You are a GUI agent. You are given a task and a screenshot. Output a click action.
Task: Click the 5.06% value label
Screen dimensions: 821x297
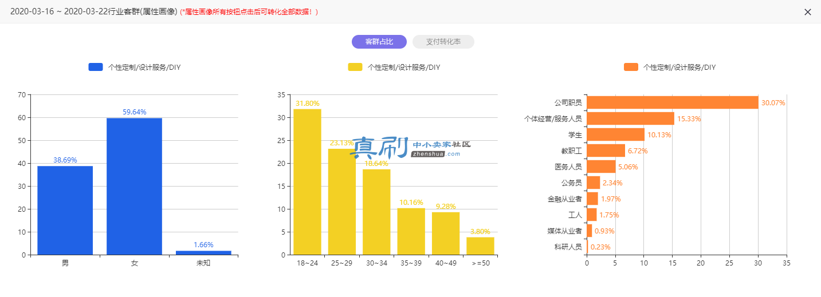(628, 167)
